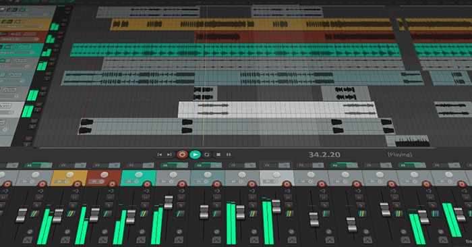
Task: Open routing for the yellow mixer strip
Action: point(71,214)
